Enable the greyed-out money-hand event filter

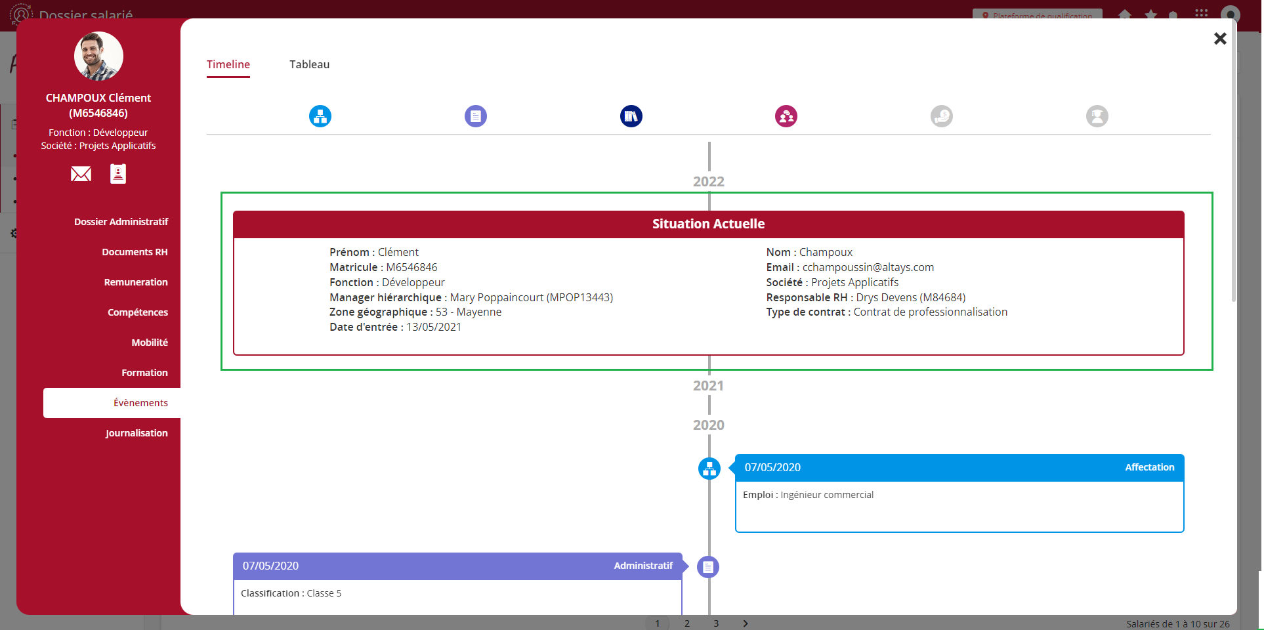[x=942, y=116]
